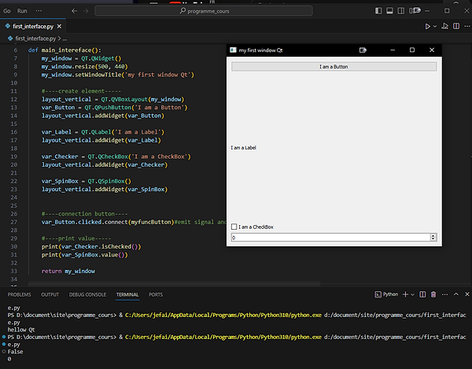Toggle the secondary side bar layout icon

point(401,11)
